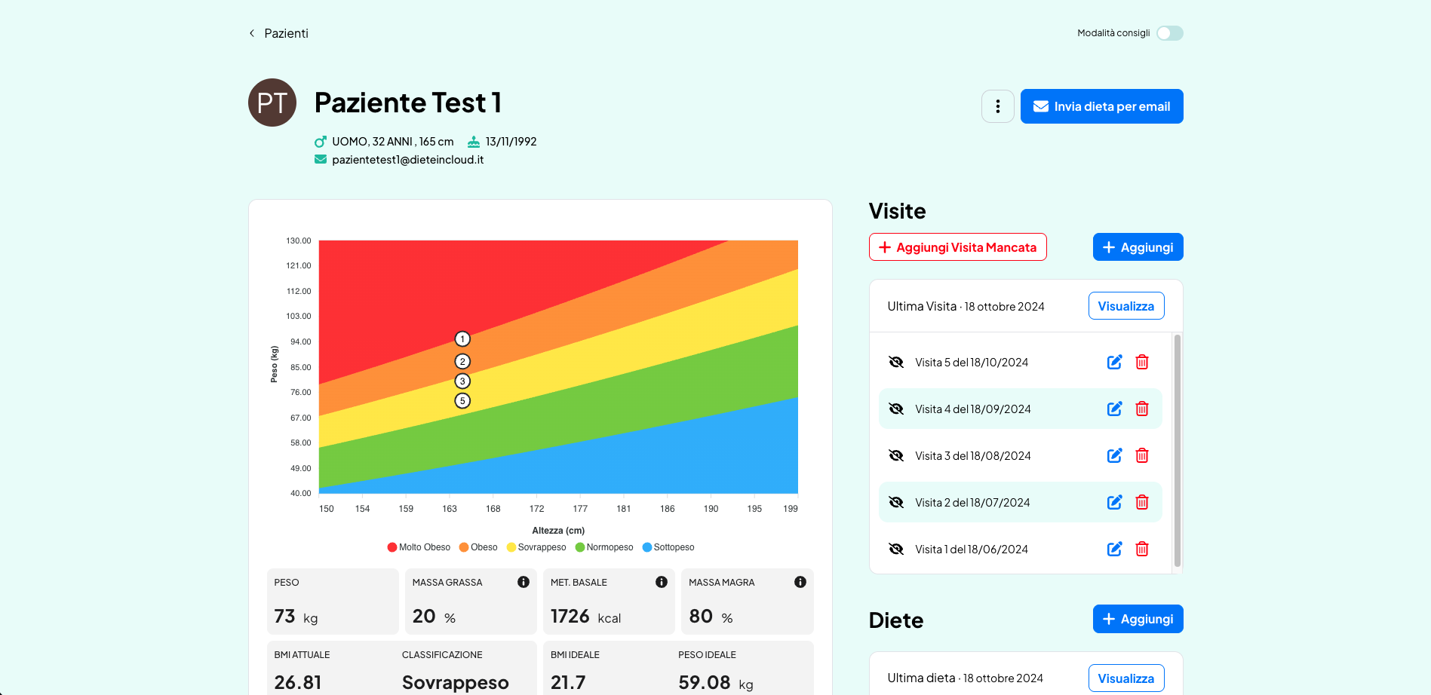Toggle visibility of Visita 1
Viewport: 1431px width, 695px height.
click(896, 550)
